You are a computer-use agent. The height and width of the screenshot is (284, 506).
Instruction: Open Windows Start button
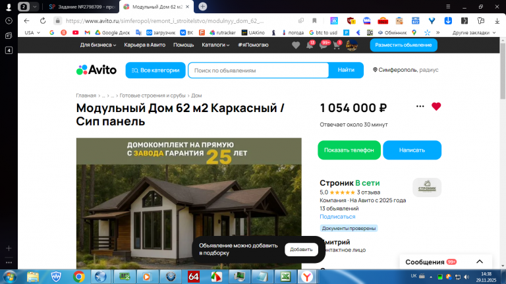pos(10,277)
